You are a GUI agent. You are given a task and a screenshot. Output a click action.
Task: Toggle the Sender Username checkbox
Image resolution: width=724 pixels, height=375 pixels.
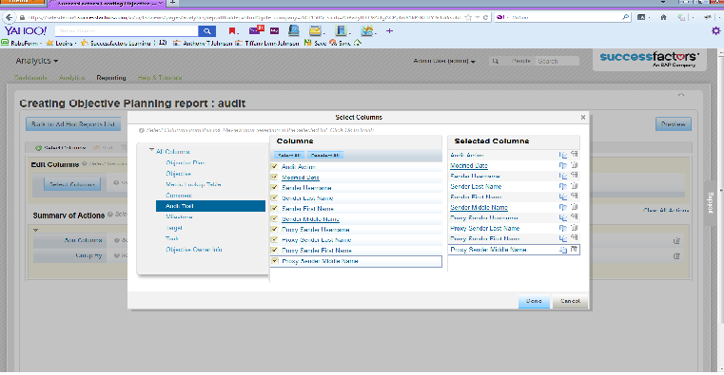pyautogui.click(x=274, y=188)
